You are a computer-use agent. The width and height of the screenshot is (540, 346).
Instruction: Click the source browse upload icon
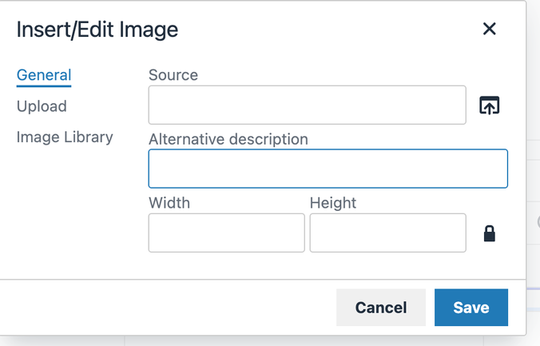(x=490, y=105)
